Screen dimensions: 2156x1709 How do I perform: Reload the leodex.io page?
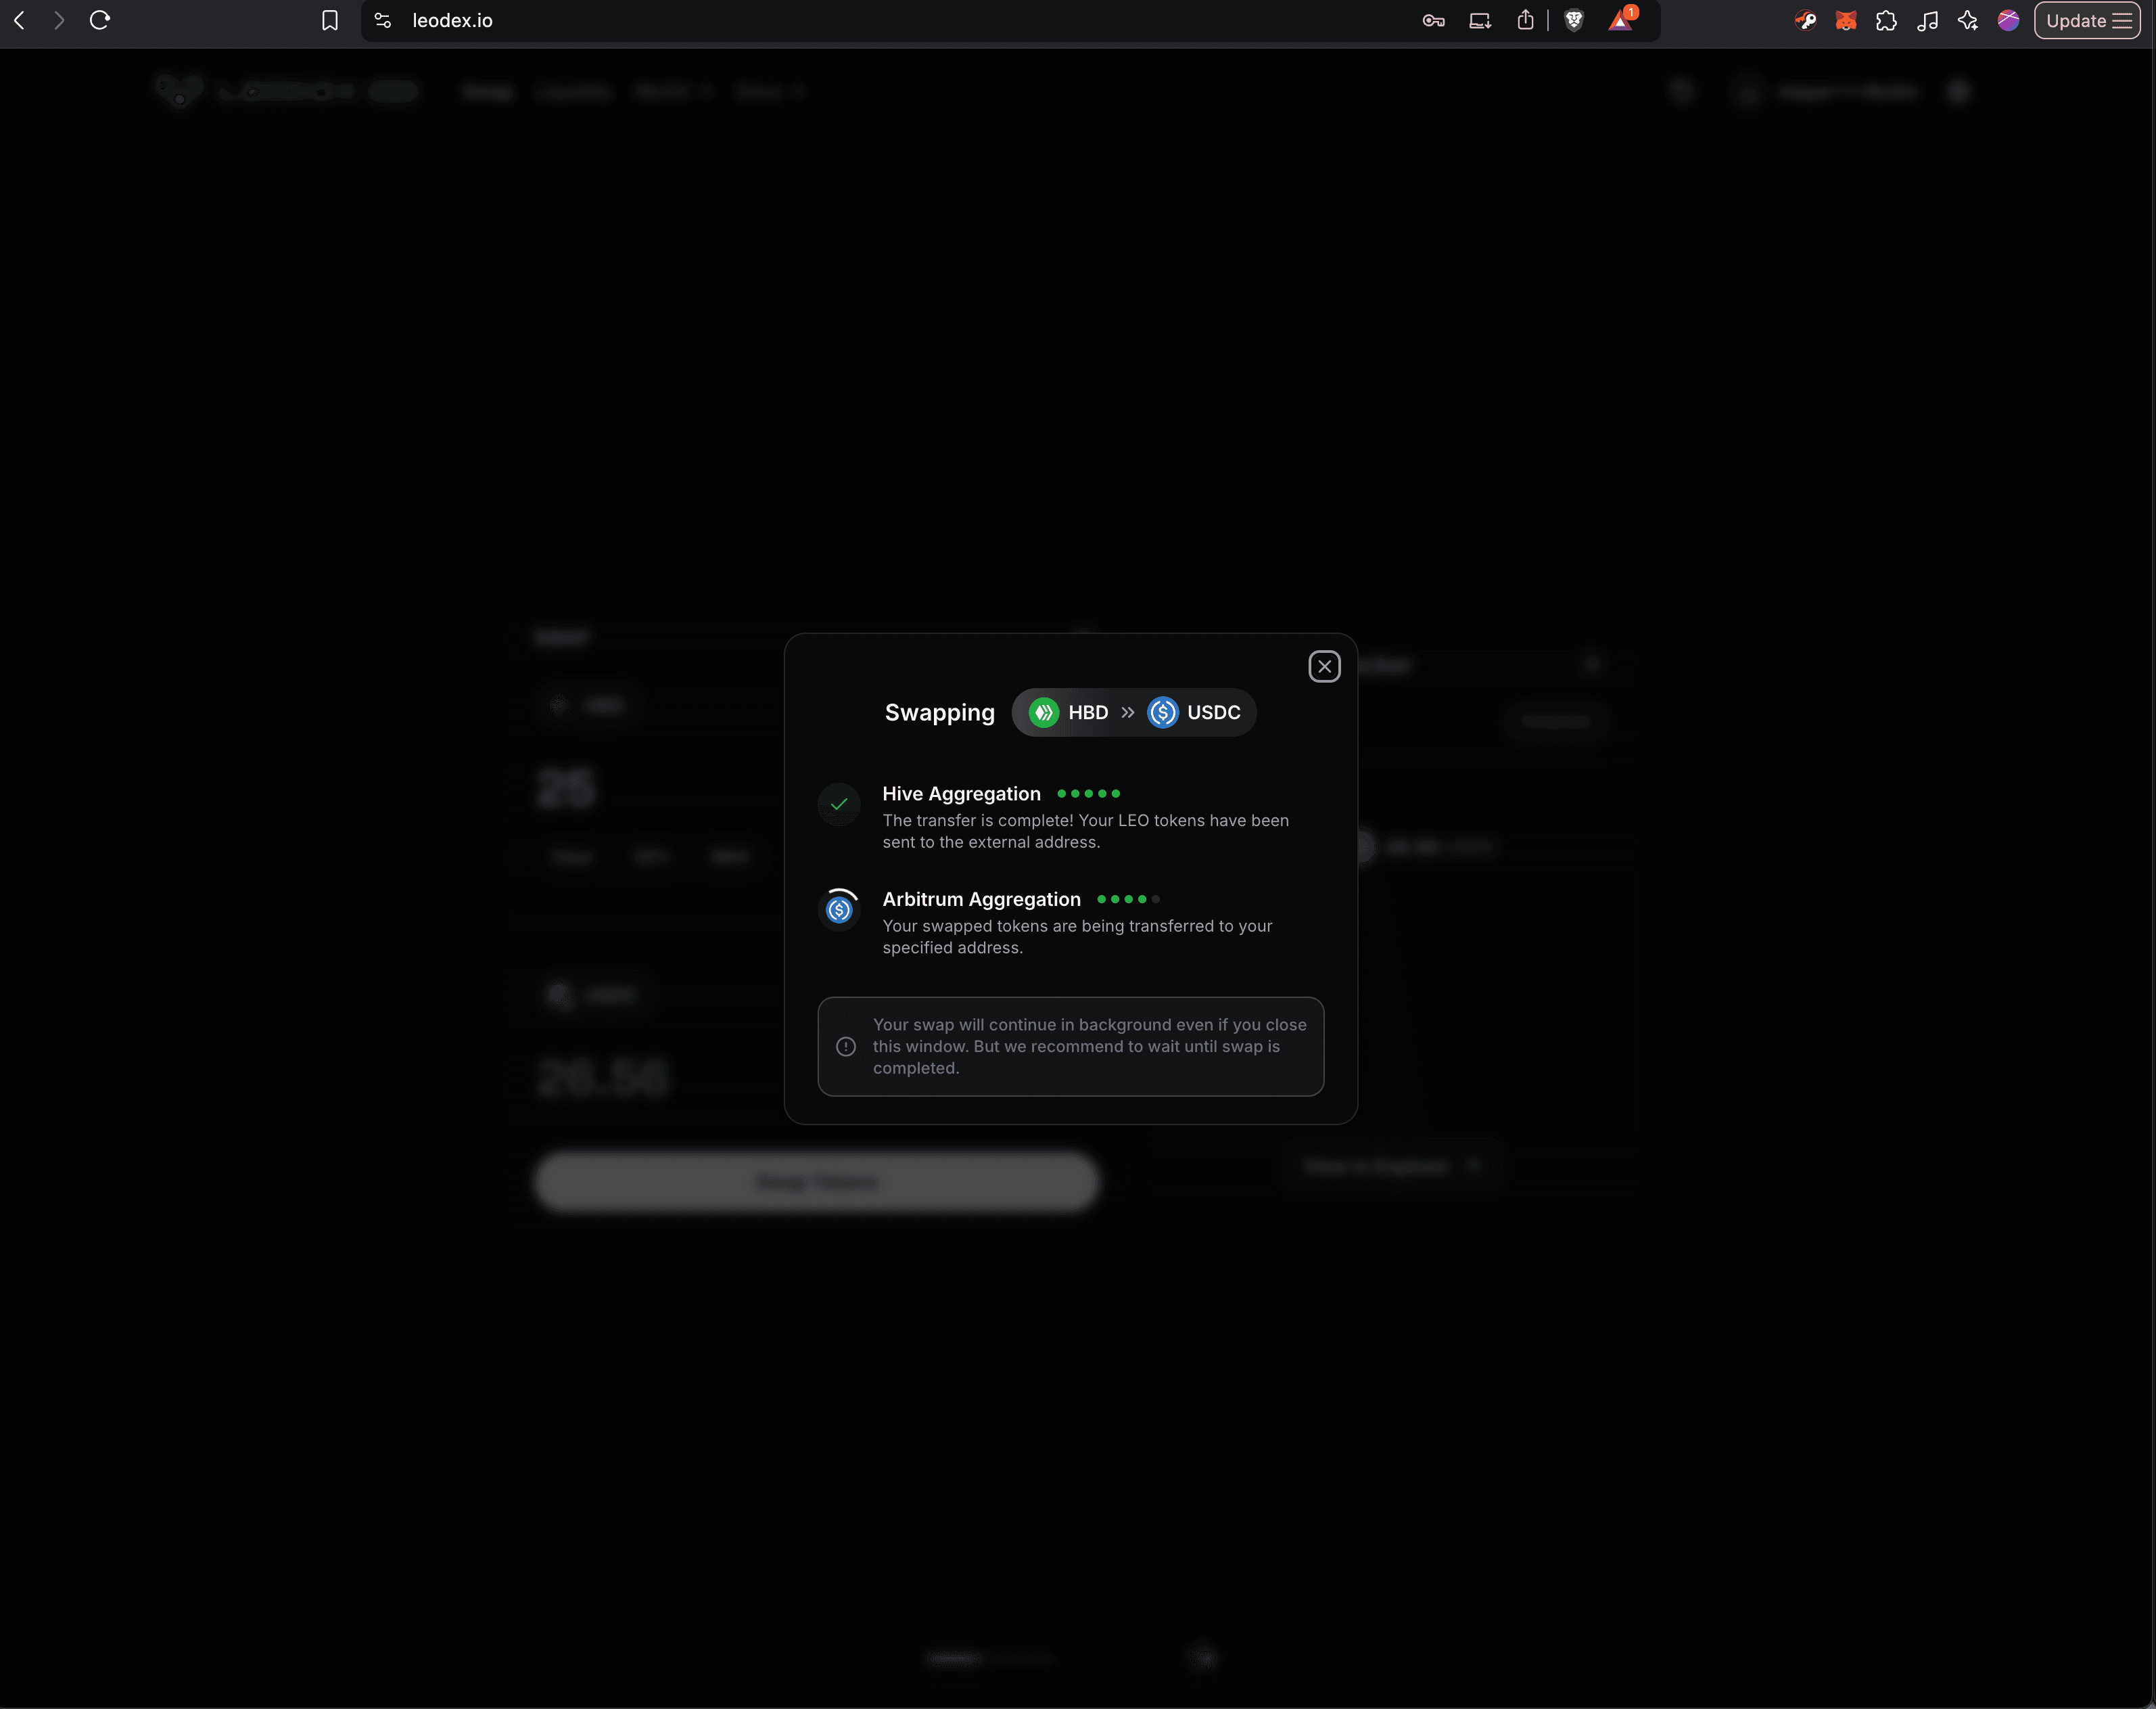(x=99, y=20)
